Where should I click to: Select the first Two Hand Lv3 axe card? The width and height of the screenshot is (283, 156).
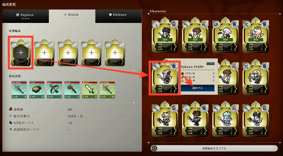coord(19,90)
